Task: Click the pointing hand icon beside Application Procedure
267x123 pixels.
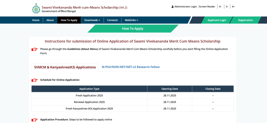Action: [x=35, y=120]
